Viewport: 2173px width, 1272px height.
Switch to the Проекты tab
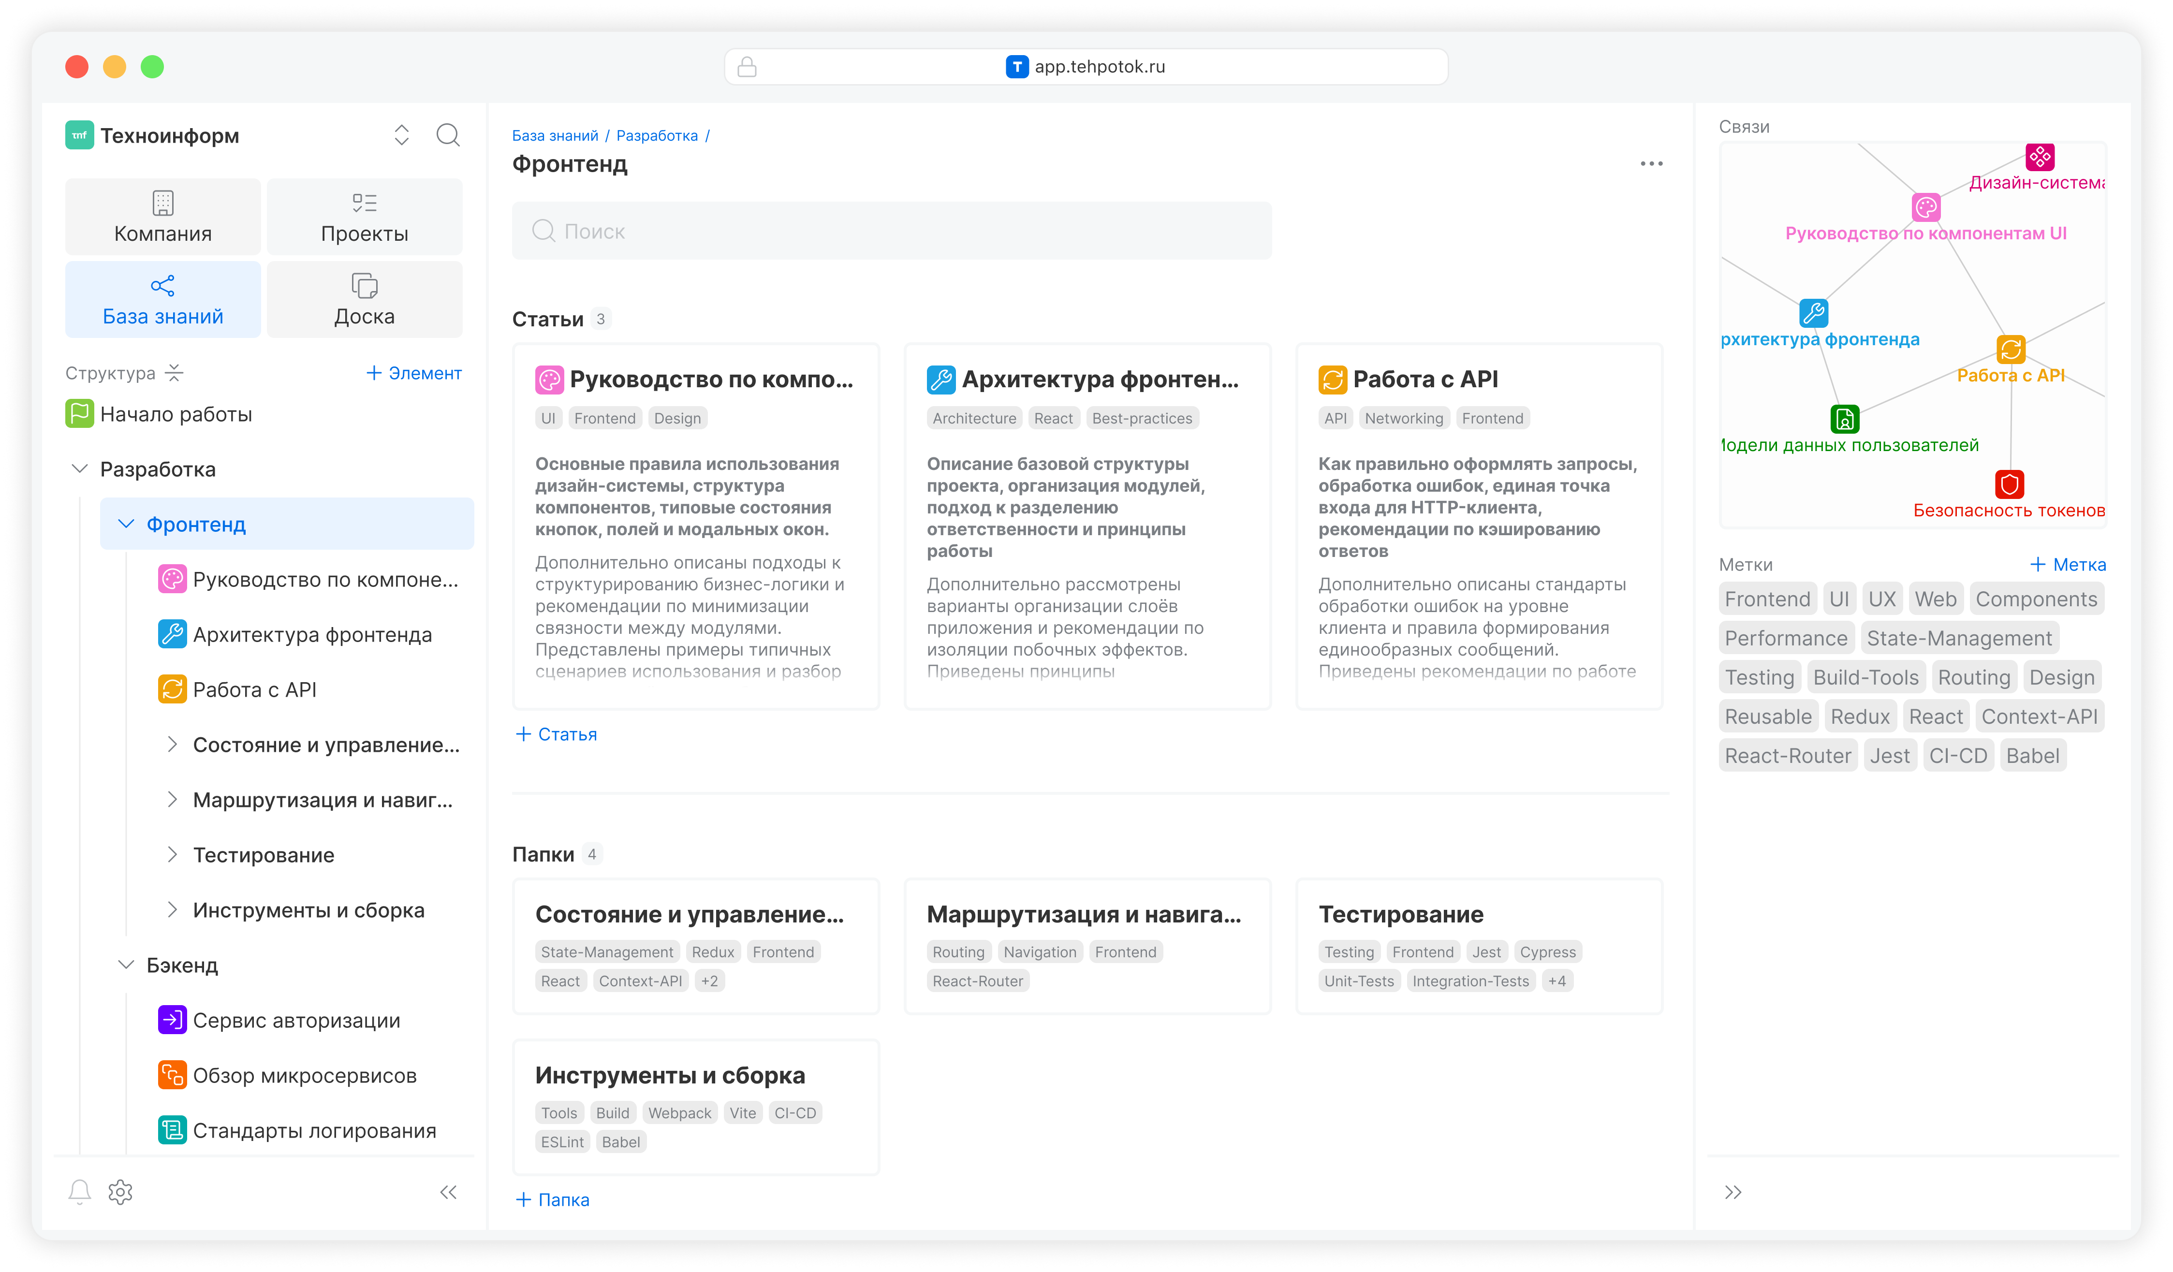coord(364,217)
